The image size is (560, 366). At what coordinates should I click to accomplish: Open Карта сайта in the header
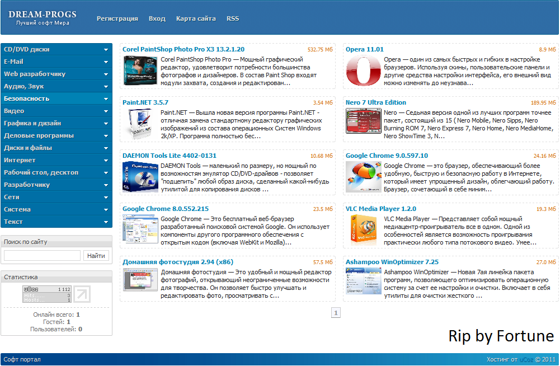tap(196, 18)
